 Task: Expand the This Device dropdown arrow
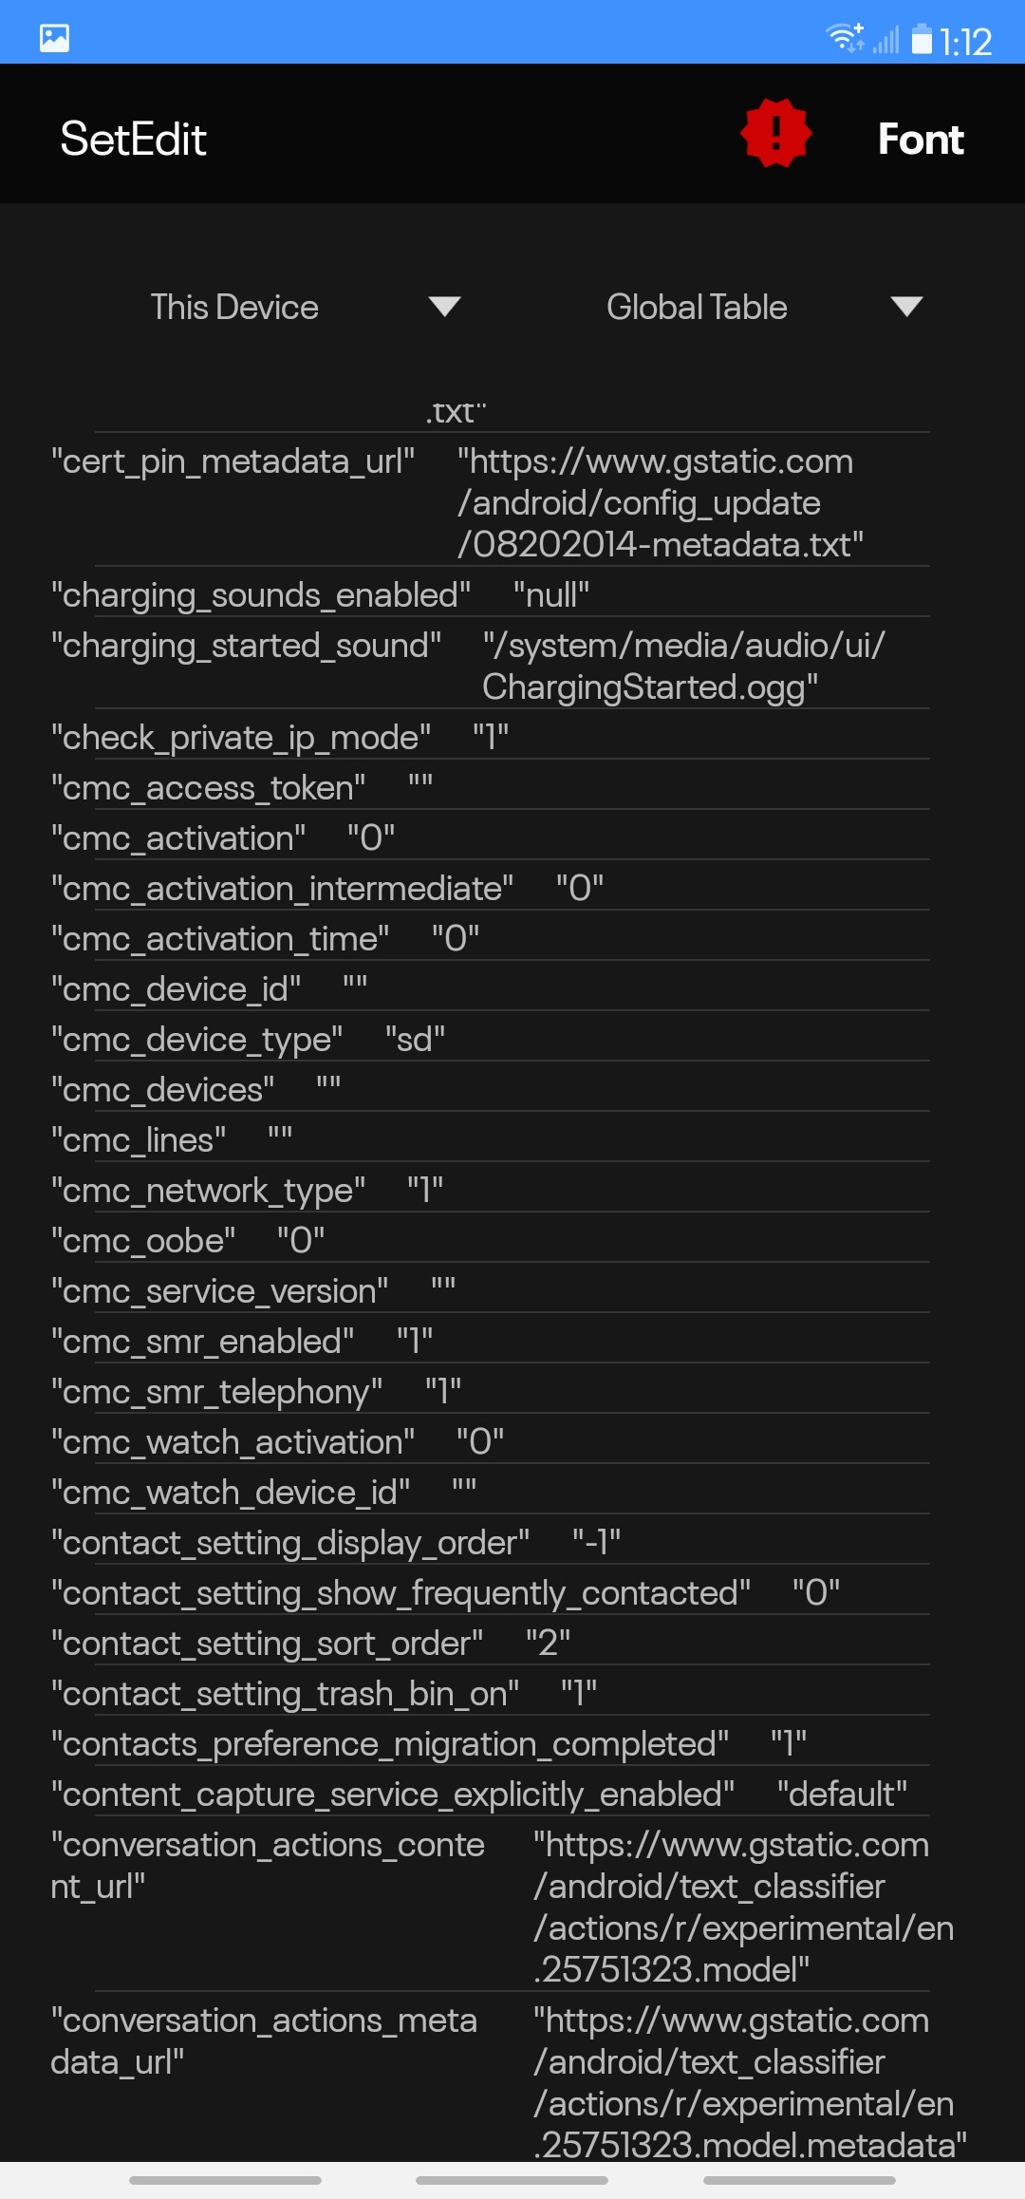pos(444,307)
